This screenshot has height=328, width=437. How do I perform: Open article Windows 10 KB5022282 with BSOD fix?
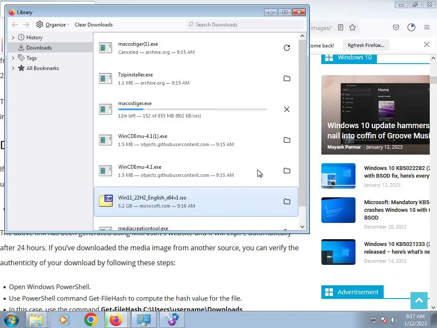tap(397, 172)
